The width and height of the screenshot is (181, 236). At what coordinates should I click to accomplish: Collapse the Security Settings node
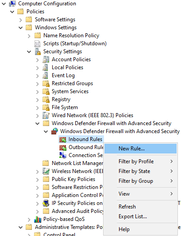(29, 51)
